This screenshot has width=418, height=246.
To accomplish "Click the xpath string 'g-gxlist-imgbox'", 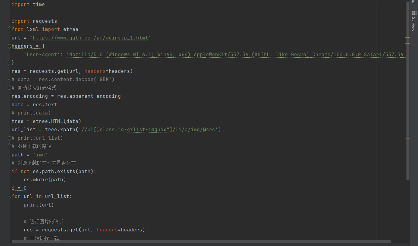I will pos(143,130).
